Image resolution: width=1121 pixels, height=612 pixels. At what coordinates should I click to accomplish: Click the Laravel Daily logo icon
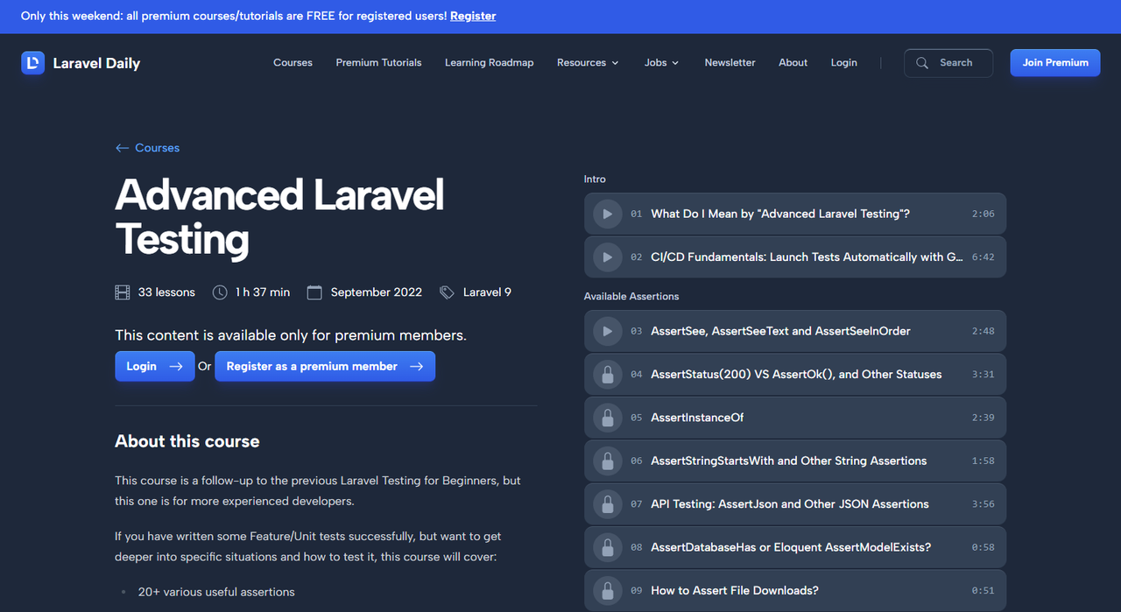click(x=32, y=63)
